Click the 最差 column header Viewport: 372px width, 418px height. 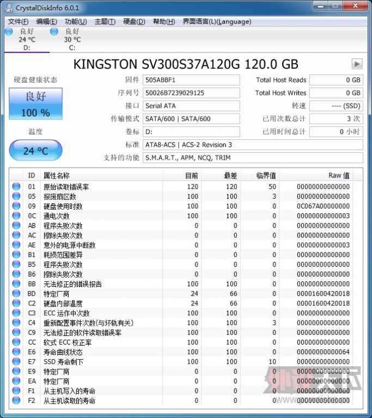point(221,175)
